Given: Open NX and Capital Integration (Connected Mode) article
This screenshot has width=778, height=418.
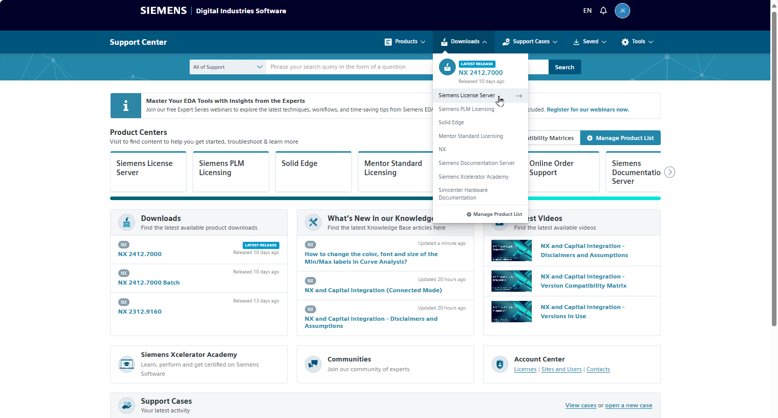Looking at the screenshot, I should click(x=373, y=290).
